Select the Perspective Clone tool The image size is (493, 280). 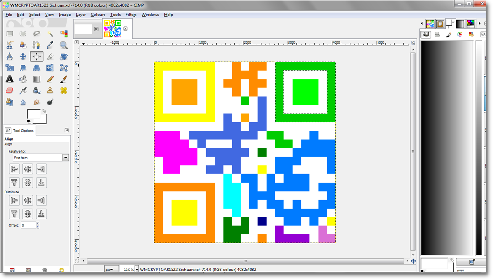click(x=10, y=102)
